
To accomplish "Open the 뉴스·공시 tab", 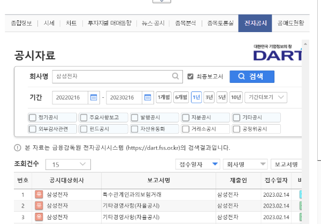I will coord(153,23).
